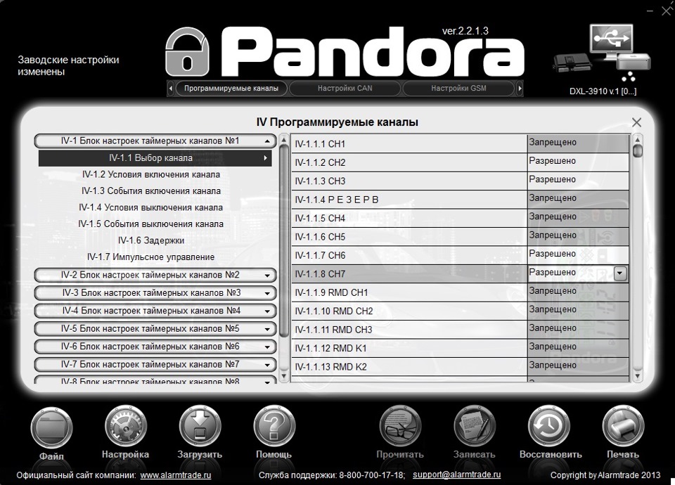This screenshot has height=485, width=675.
Task: Click the Печать printer icon
Action: pos(623,426)
